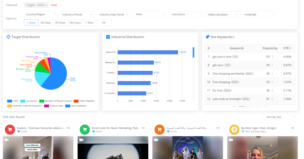The width and height of the screenshot is (304, 159).
Task: Remove the Target: Visits filter tag
Action: tap(46, 5)
